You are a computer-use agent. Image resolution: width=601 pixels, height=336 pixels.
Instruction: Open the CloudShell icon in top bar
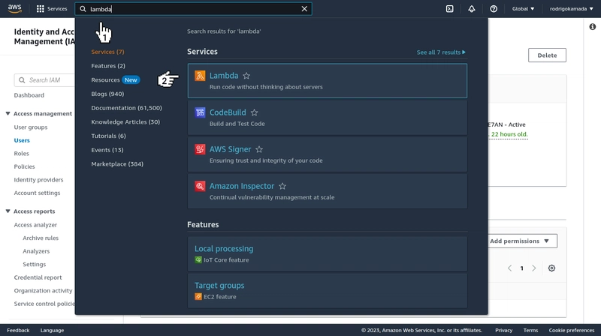[x=449, y=9]
